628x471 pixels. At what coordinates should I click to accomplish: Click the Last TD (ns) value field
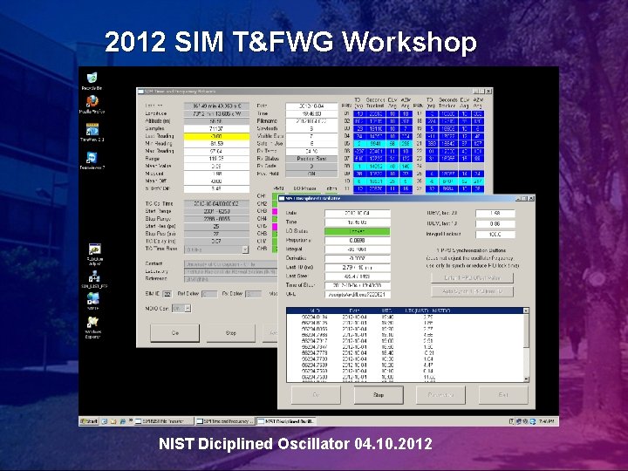[x=358, y=267]
